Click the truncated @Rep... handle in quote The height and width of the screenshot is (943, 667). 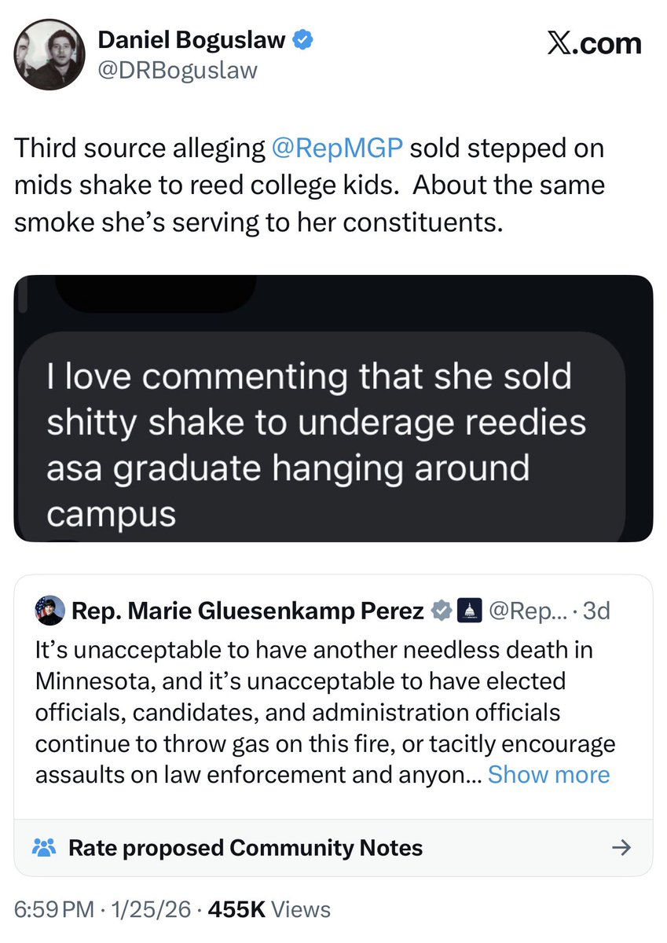click(x=526, y=611)
